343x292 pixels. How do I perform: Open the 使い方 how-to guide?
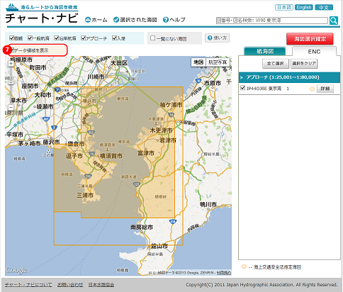[x=217, y=38]
